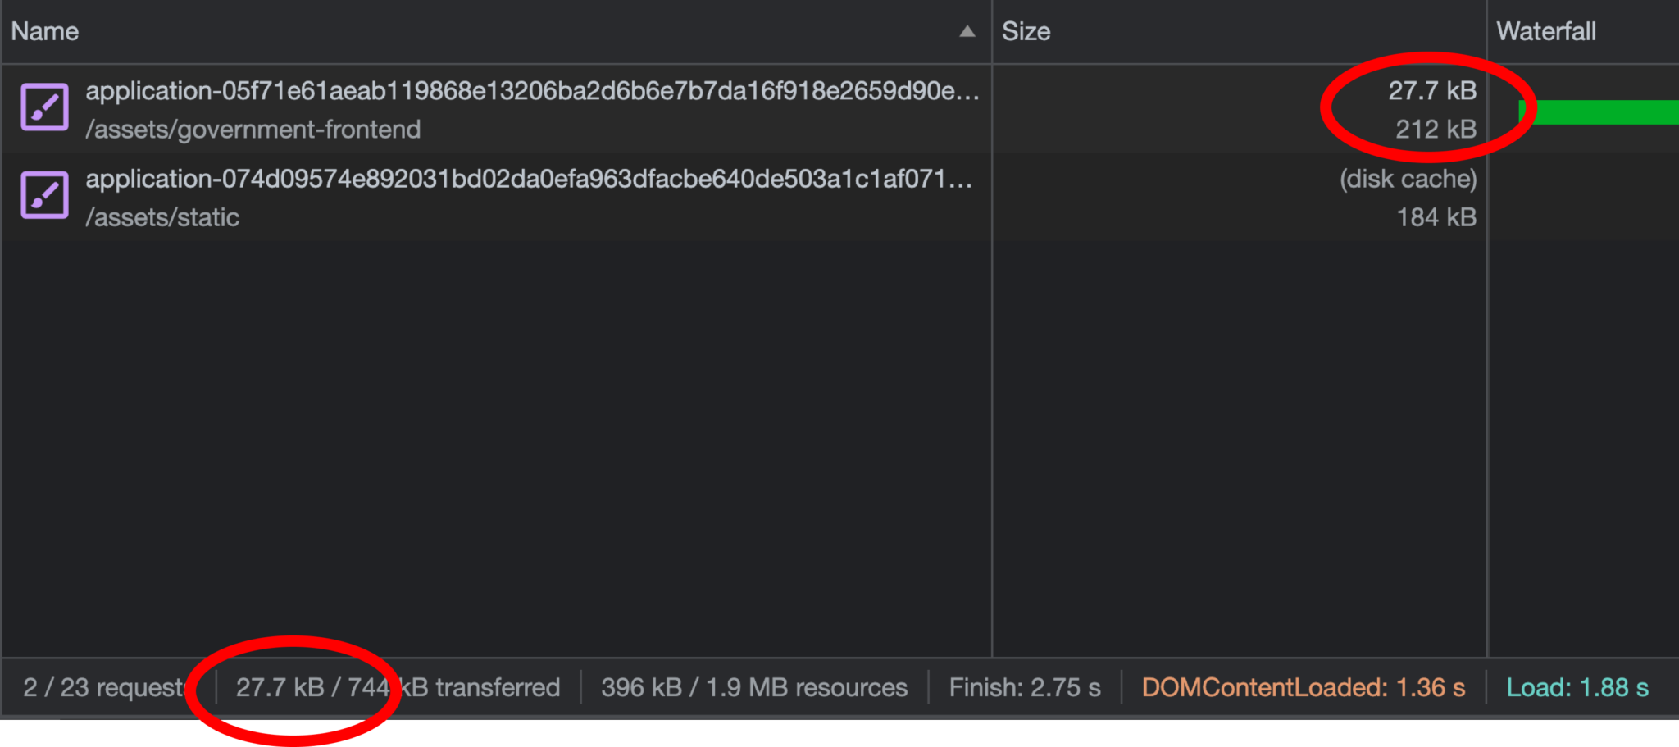Click the 212 kB resource size value

tap(1436, 129)
